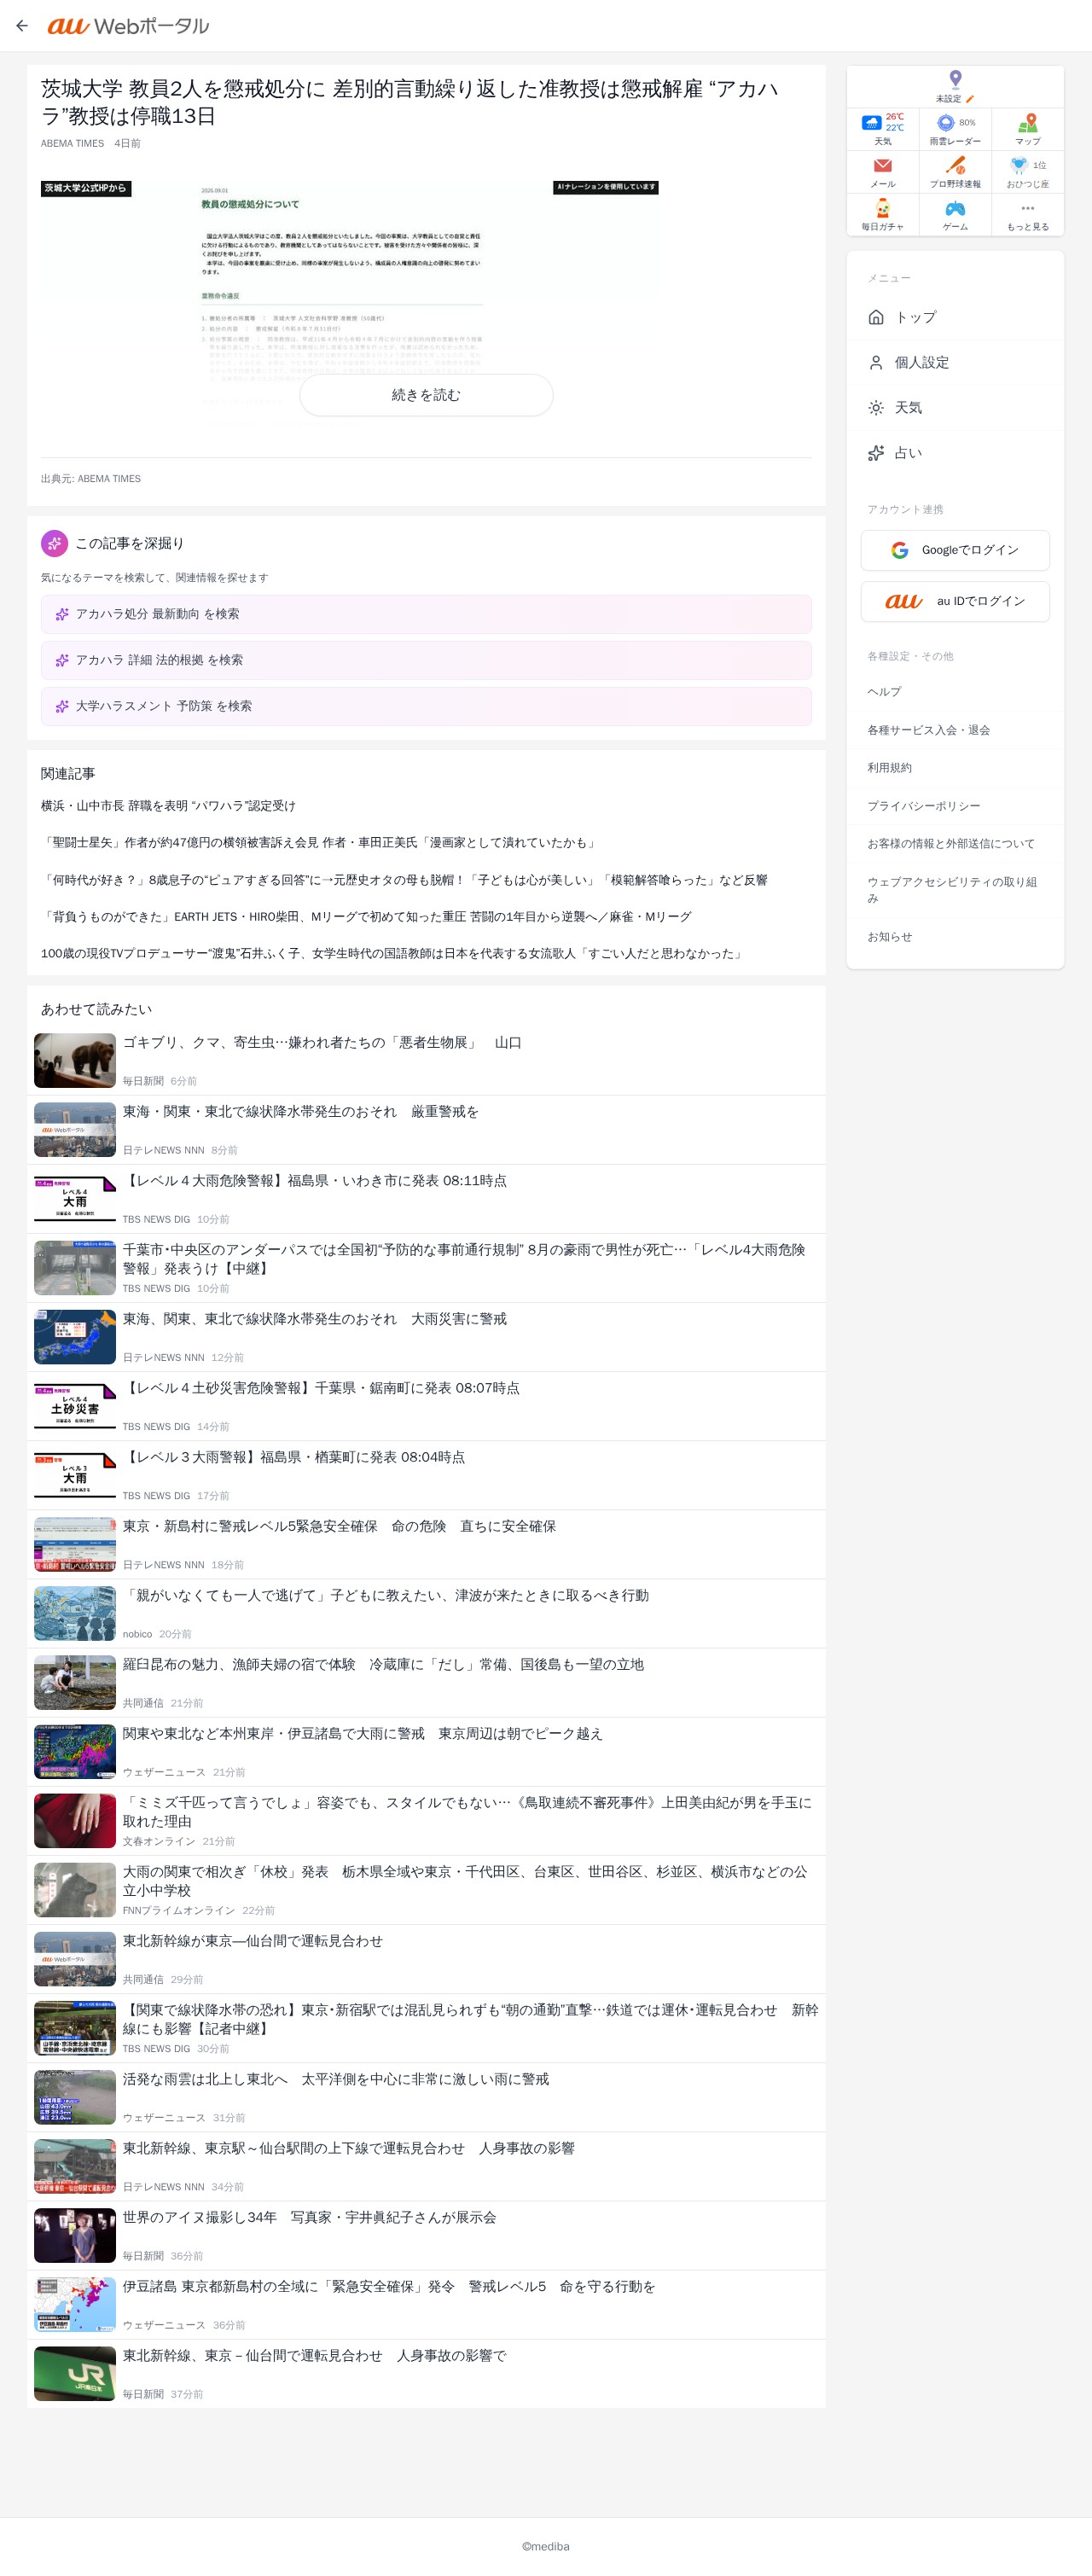Screen dimensions: 1092x2576
Task: Open 占い from the side menu
Action: click(x=955, y=453)
